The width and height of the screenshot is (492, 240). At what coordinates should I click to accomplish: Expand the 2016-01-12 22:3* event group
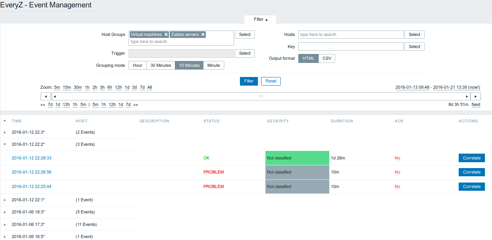(5, 133)
